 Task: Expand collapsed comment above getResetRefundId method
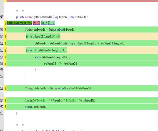20,11
